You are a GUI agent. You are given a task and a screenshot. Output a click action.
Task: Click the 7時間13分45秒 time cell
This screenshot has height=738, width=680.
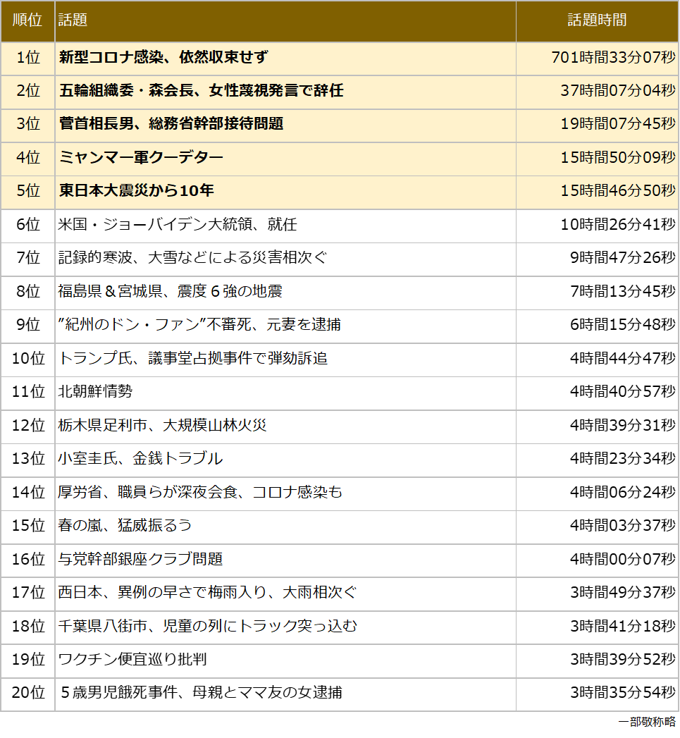click(x=623, y=292)
